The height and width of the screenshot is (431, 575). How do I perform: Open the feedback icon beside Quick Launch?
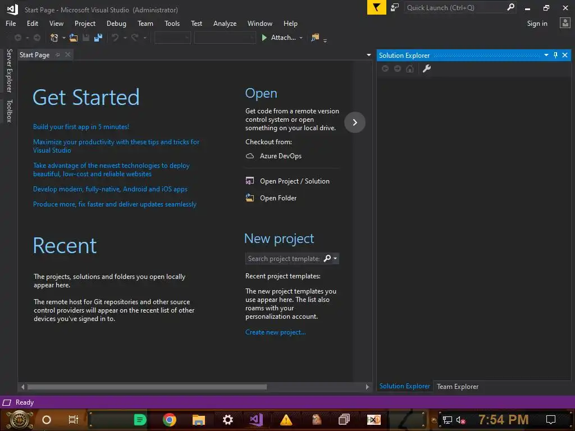(395, 8)
